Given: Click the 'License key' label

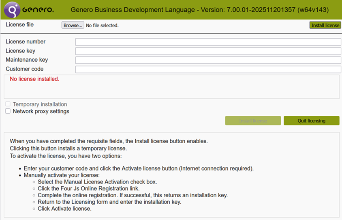Looking at the screenshot, I should pyautogui.click(x=21, y=51).
